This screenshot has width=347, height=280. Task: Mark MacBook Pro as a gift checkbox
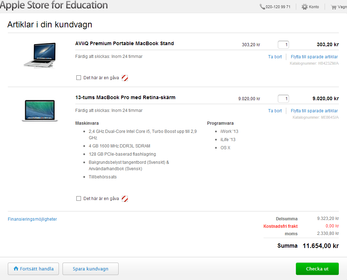click(x=78, y=199)
